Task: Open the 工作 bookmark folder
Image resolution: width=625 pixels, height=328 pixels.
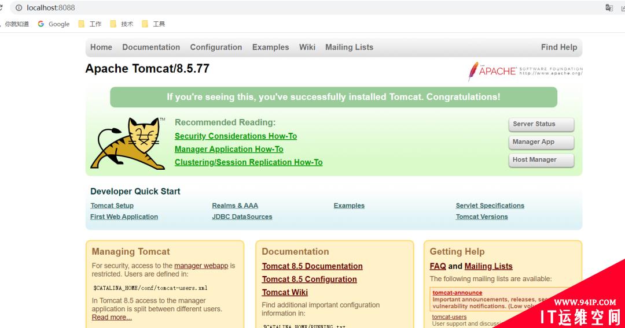Action: (90, 24)
